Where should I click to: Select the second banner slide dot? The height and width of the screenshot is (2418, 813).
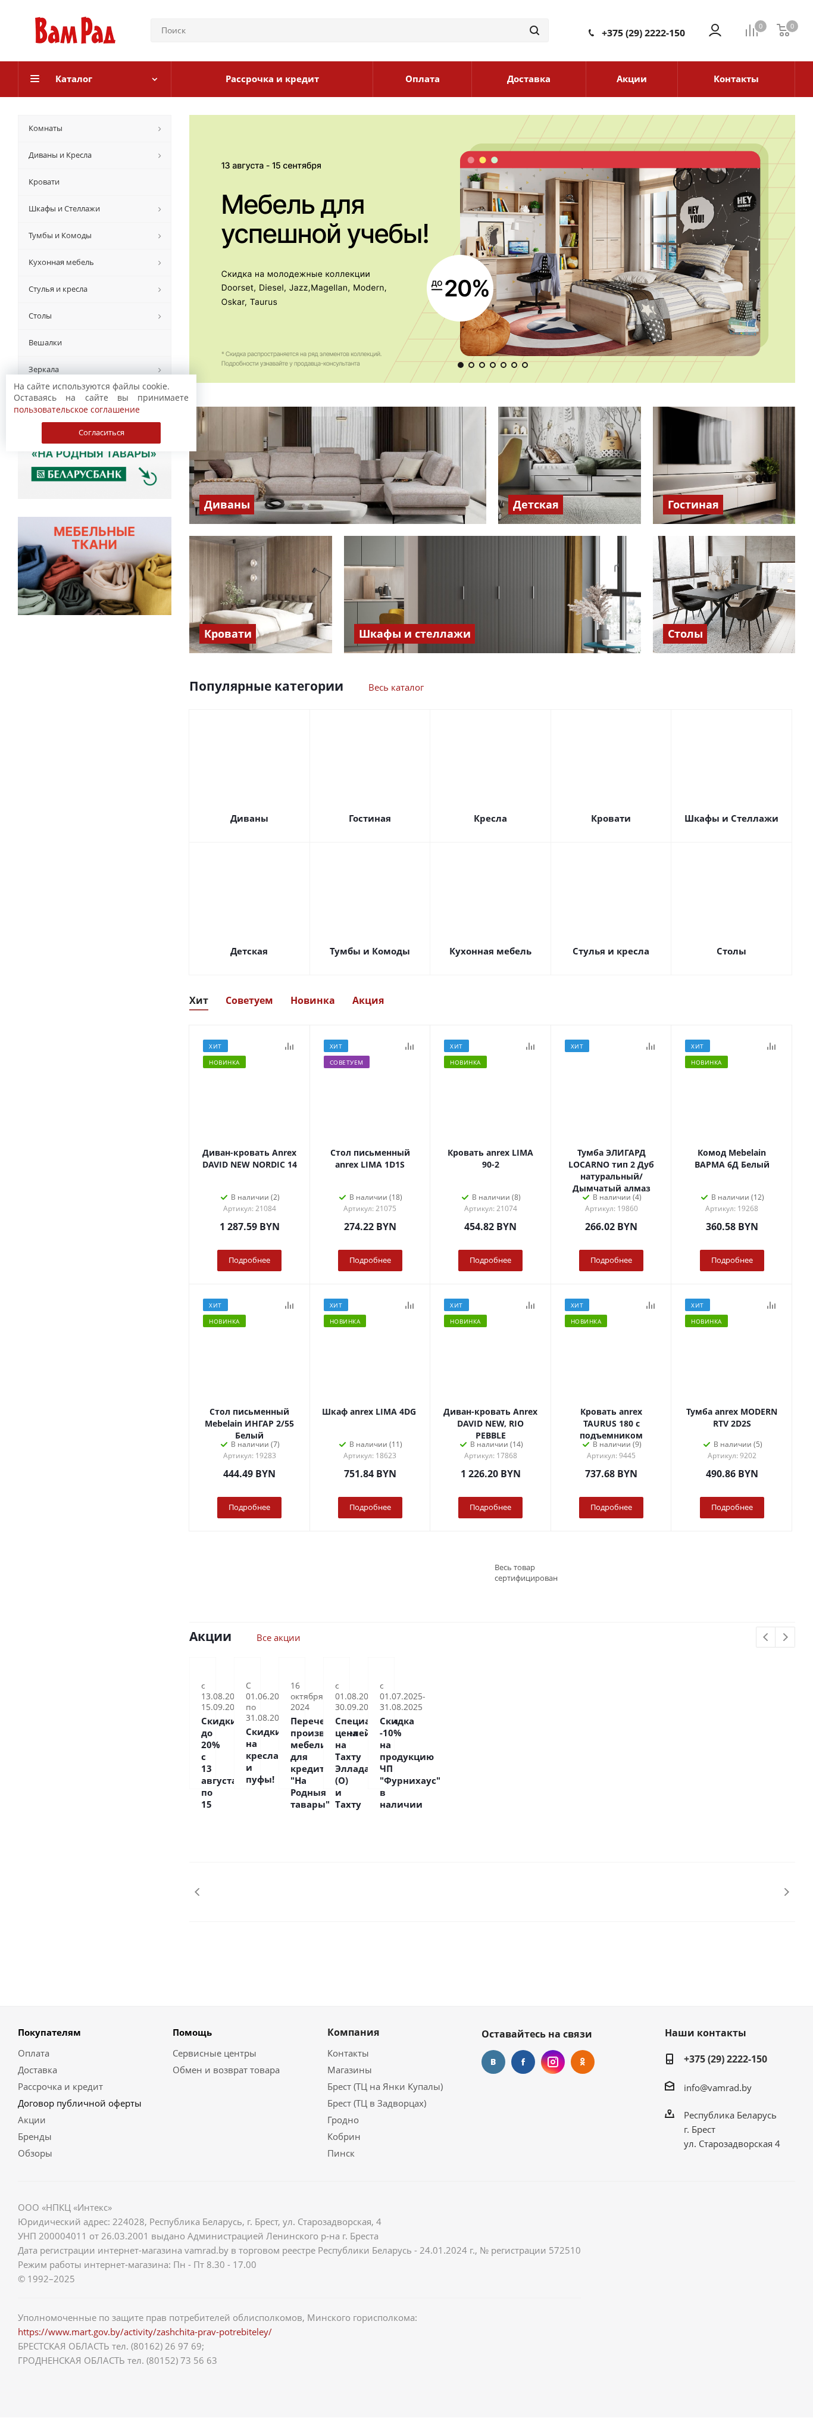pyautogui.click(x=471, y=364)
